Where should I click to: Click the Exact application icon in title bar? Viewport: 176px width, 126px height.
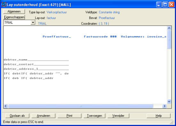click(4, 4)
